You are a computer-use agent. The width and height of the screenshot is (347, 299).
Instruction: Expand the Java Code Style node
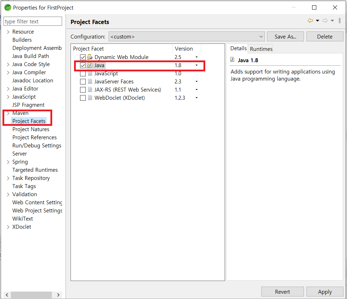[x=8, y=65]
